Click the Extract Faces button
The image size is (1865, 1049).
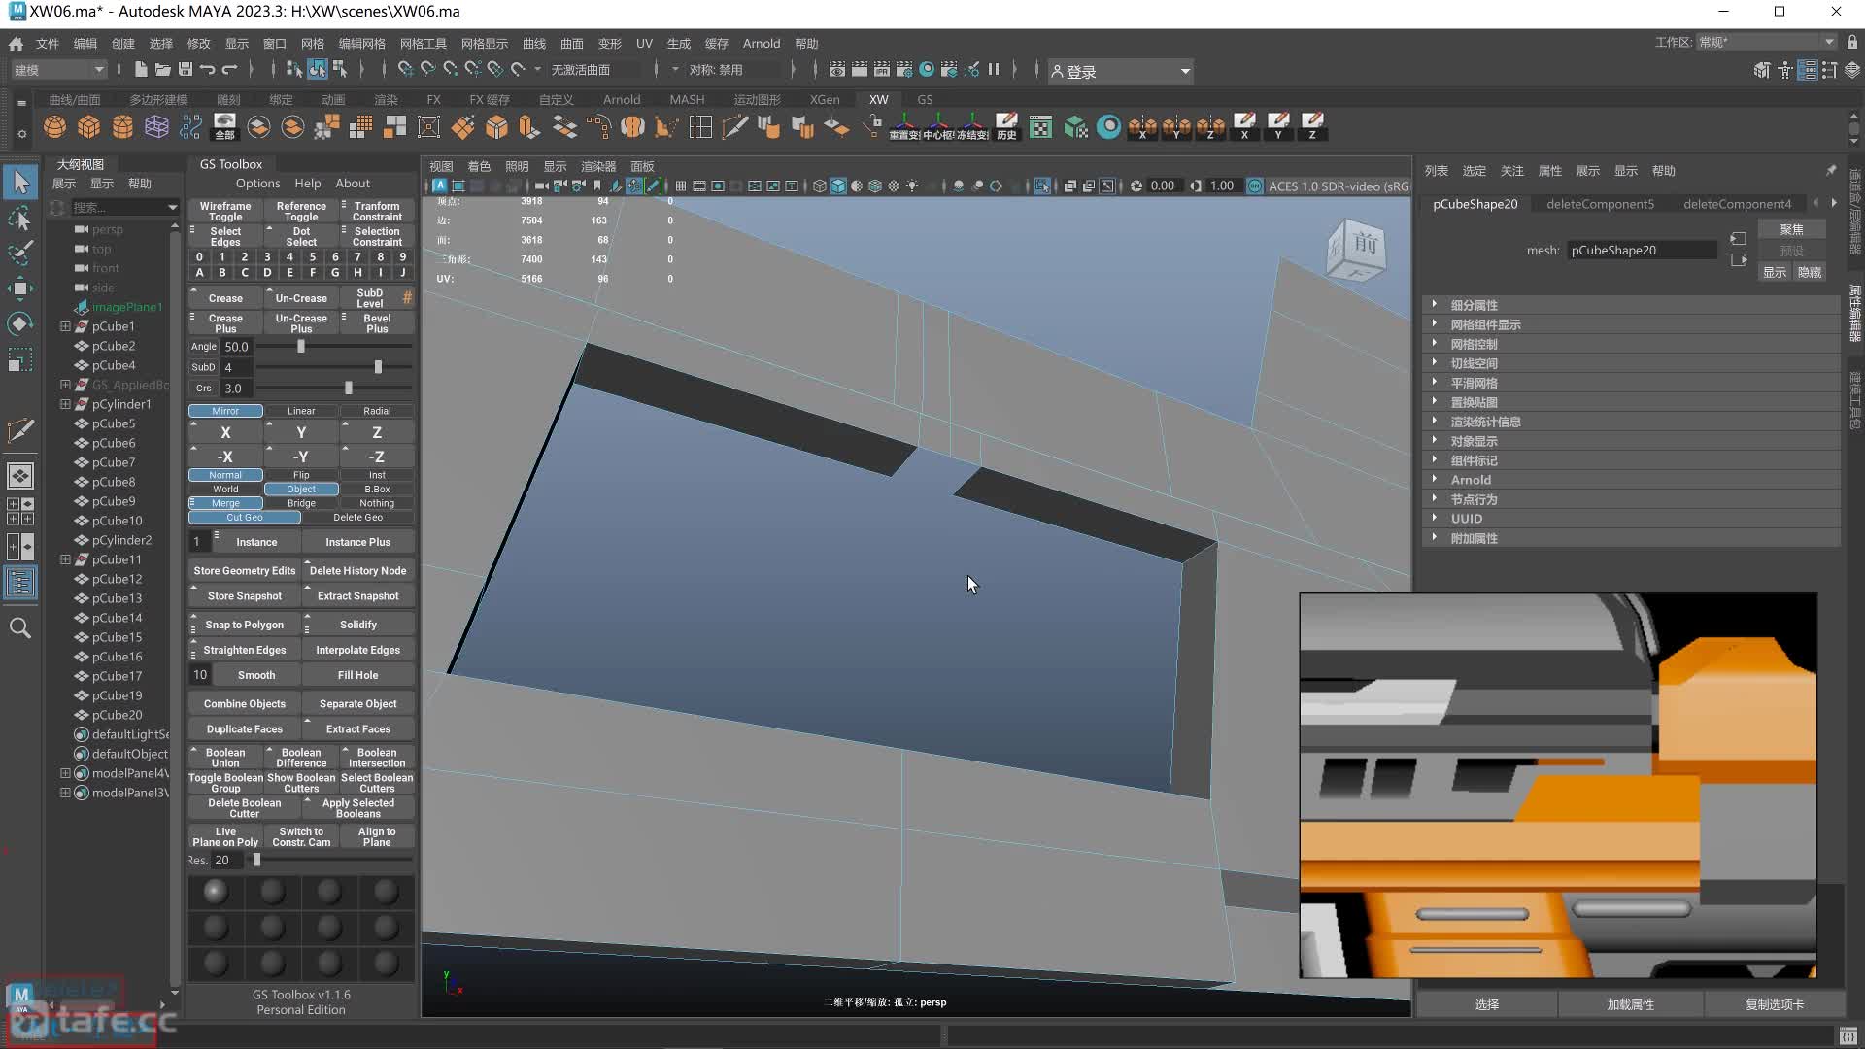[x=358, y=729]
